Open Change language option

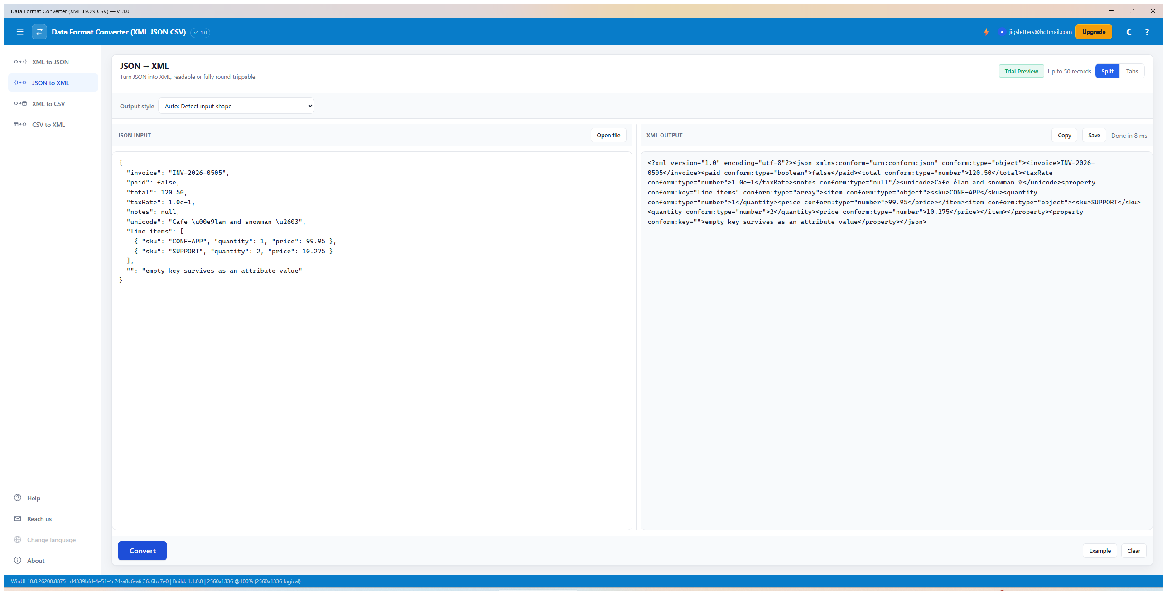tap(53, 539)
